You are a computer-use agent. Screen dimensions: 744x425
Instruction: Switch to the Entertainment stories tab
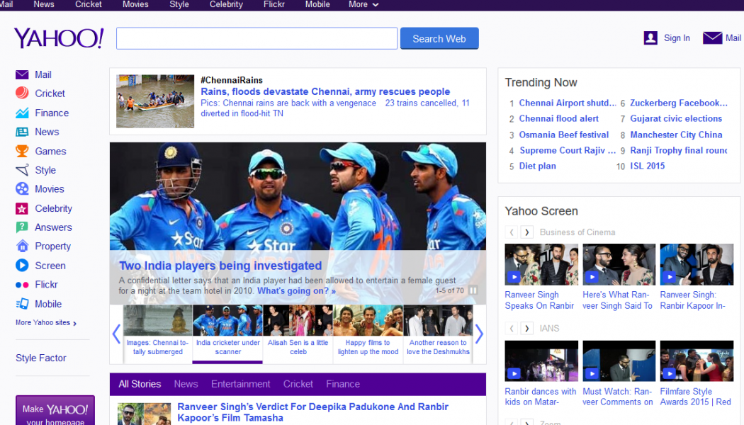(240, 384)
